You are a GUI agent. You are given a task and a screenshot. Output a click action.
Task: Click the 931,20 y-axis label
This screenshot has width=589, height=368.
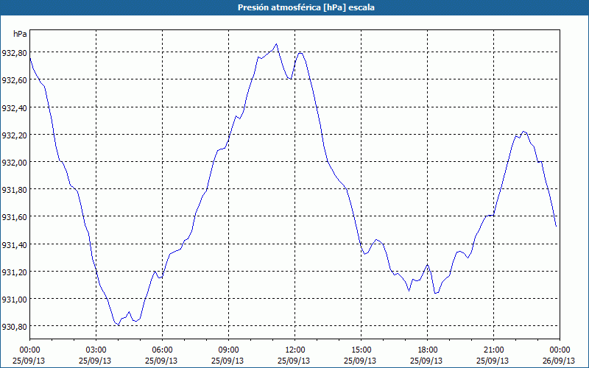point(15,272)
